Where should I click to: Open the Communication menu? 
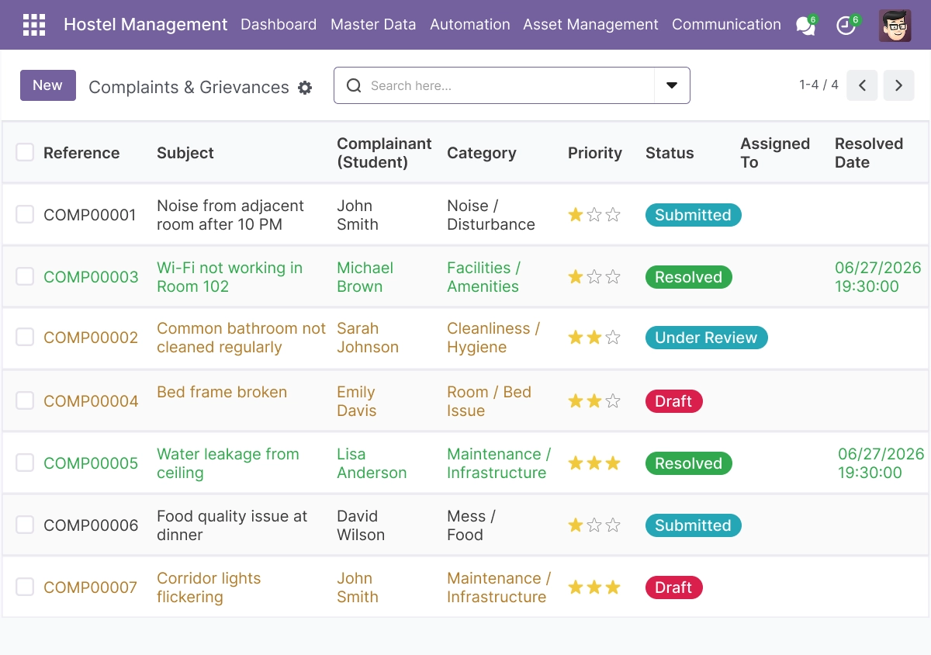pos(726,25)
